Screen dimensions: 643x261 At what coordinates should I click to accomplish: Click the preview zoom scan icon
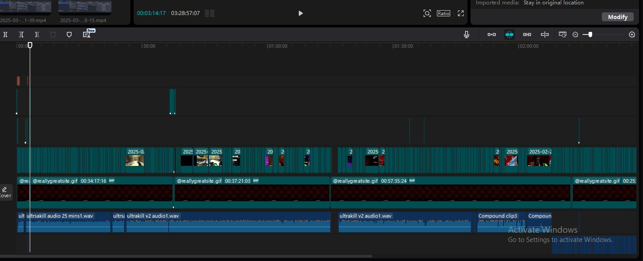[427, 13]
